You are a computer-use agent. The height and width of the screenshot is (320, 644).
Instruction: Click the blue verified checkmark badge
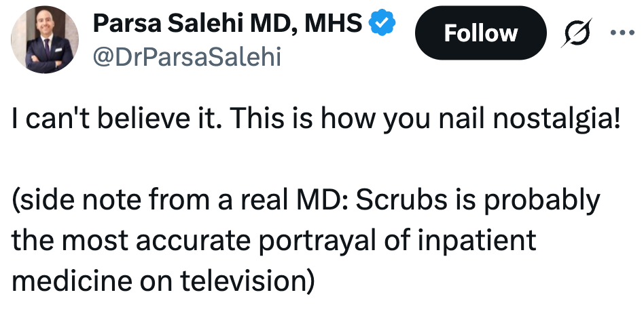tap(382, 24)
